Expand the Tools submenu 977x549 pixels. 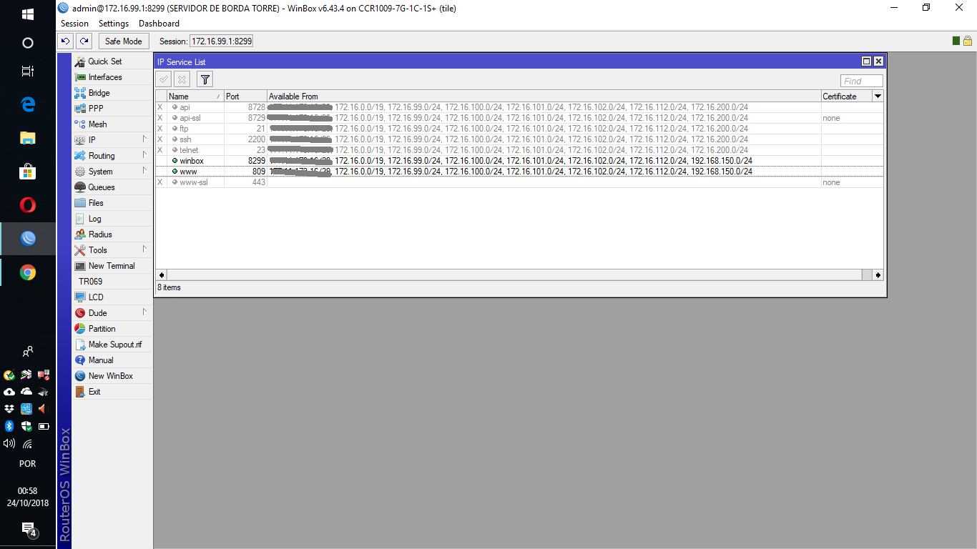click(x=113, y=250)
